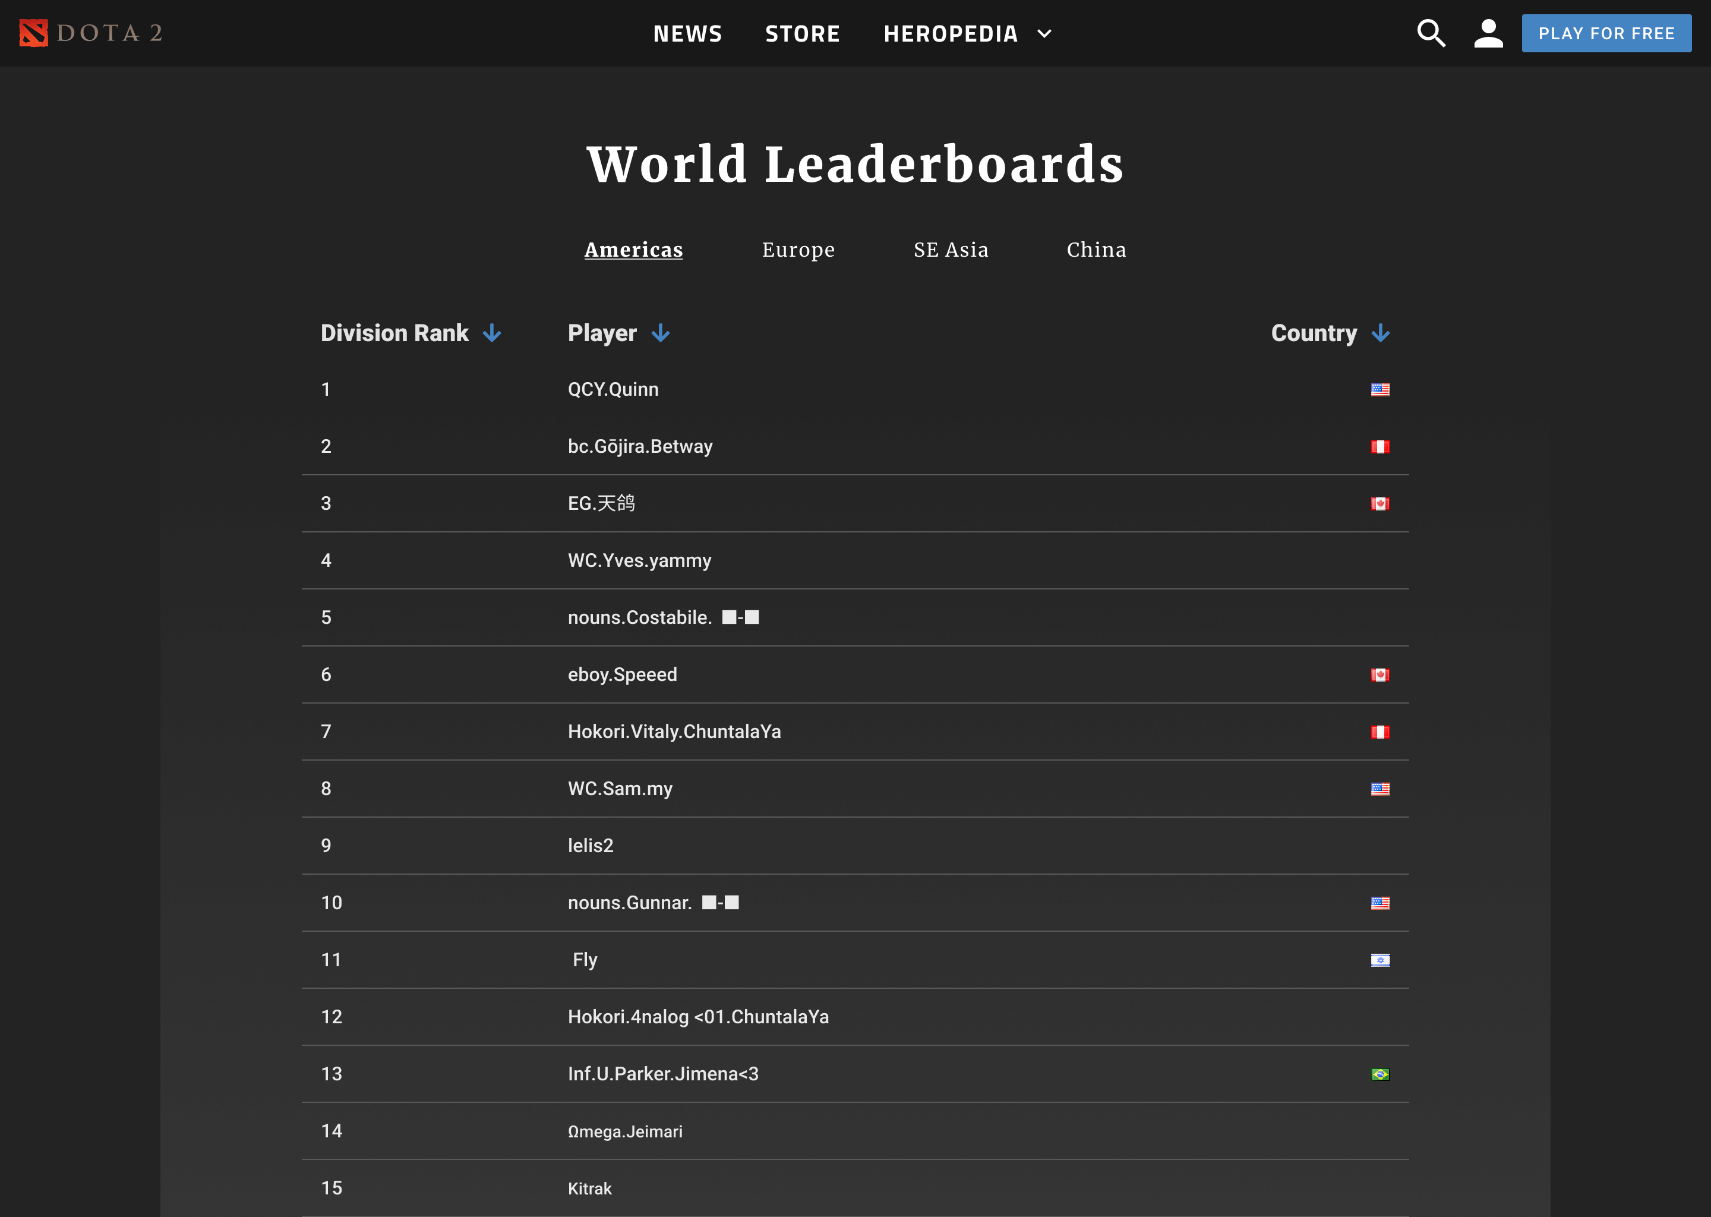Select player Fly
The height and width of the screenshot is (1217, 1711).
click(585, 960)
